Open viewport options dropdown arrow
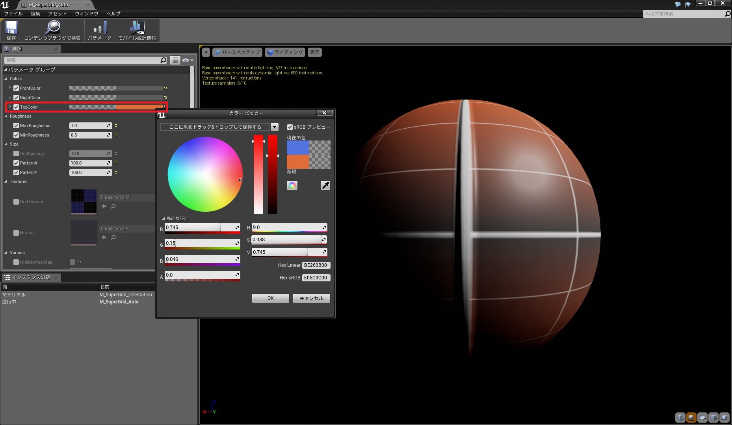Viewport: 732px width, 425px height. tap(206, 52)
